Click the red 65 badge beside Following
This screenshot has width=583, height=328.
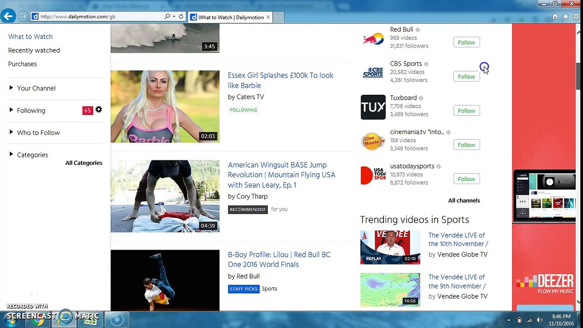pyautogui.click(x=87, y=110)
